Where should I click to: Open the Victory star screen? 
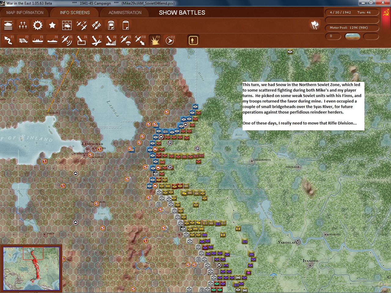click(52, 25)
